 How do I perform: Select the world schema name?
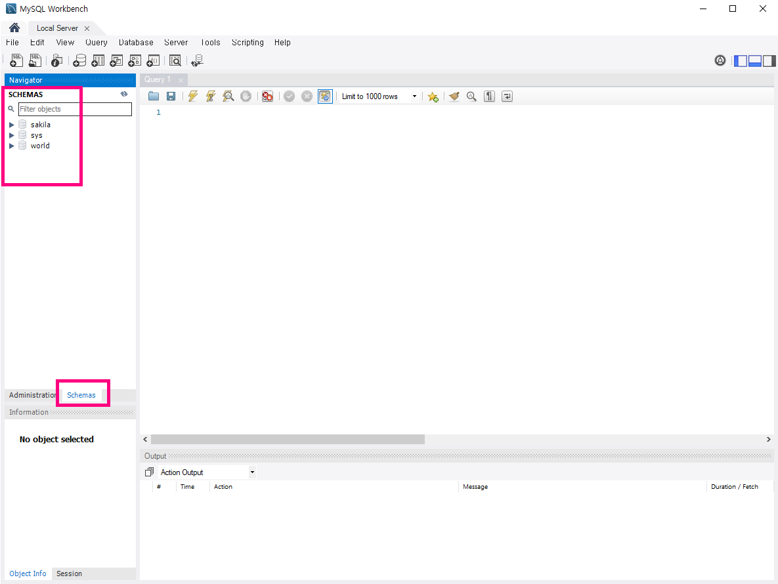(x=40, y=146)
